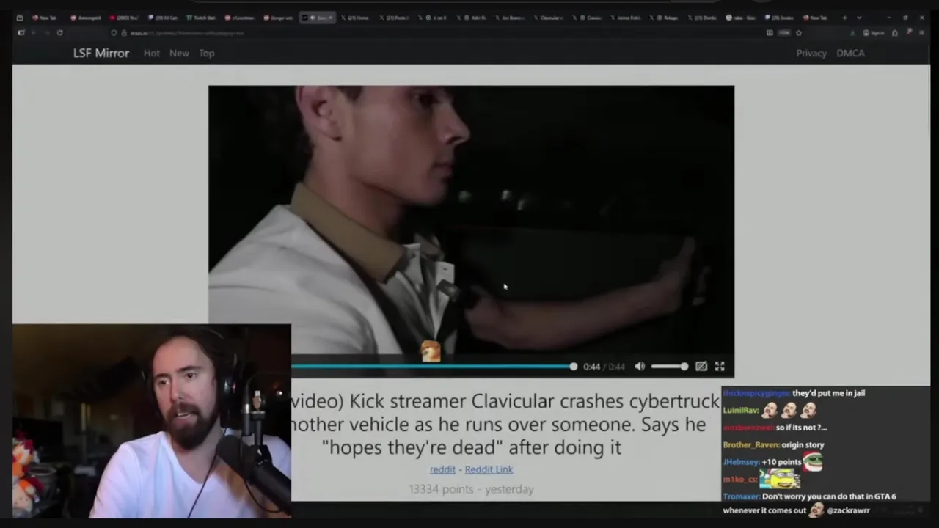The image size is (939, 528).
Task: Bookmark this page with the star icon
Action: [798, 32]
